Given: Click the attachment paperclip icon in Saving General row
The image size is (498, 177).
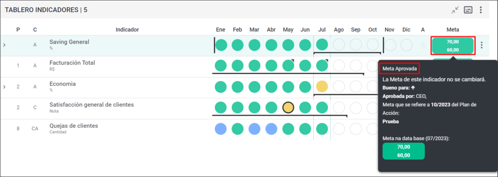Looking at the screenshot, I should tap(423, 45).
